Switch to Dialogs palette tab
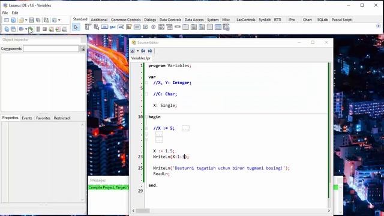 [x=150, y=20]
